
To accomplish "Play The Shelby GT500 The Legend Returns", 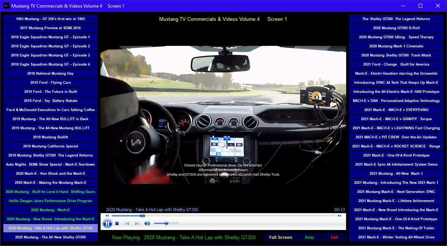I will click(396, 19).
